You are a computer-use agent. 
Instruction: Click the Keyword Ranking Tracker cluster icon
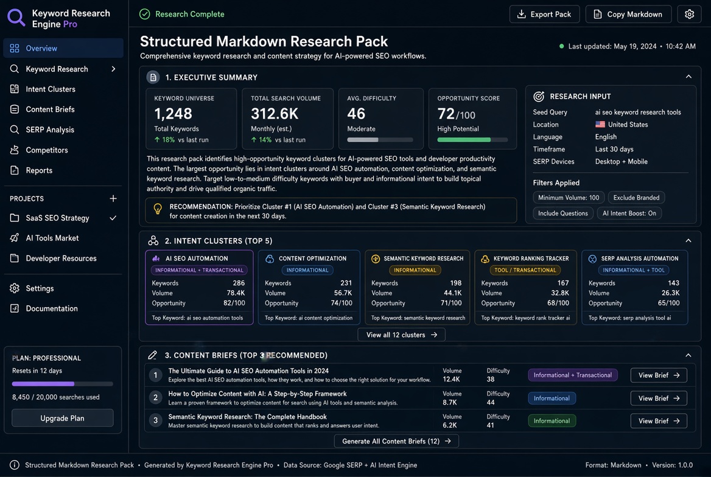click(485, 259)
